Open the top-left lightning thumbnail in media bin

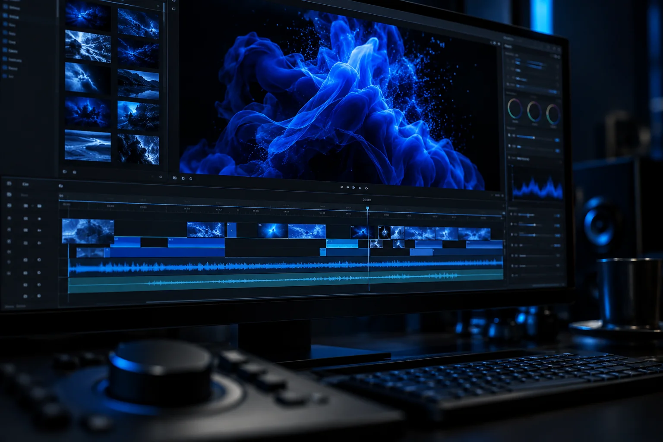[x=88, y=16]
